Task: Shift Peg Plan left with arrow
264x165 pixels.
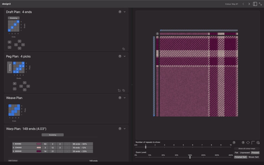Action: [21, 86]
